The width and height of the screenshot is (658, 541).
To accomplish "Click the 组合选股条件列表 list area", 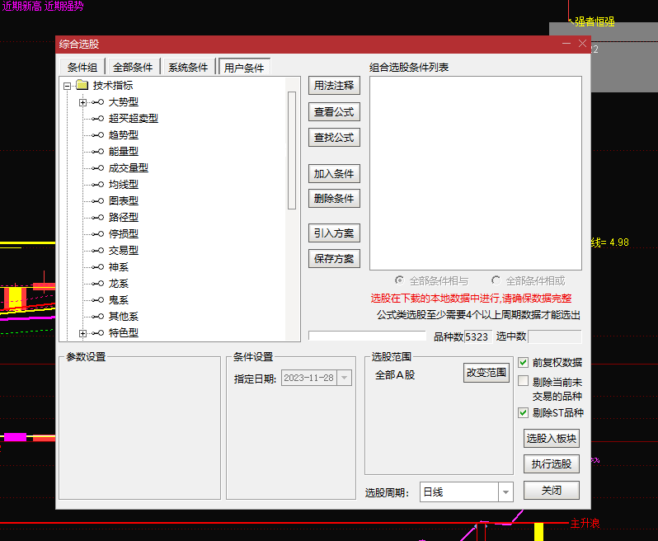I will (476, 173).
